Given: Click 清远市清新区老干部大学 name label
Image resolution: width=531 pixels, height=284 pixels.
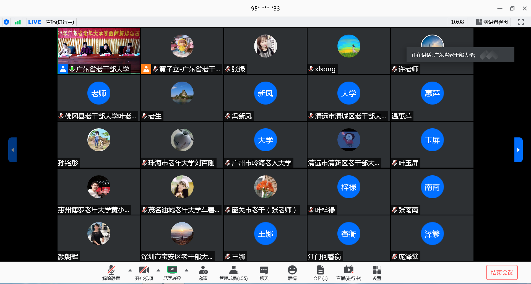Looking at the screenshot, I should 344,163.
